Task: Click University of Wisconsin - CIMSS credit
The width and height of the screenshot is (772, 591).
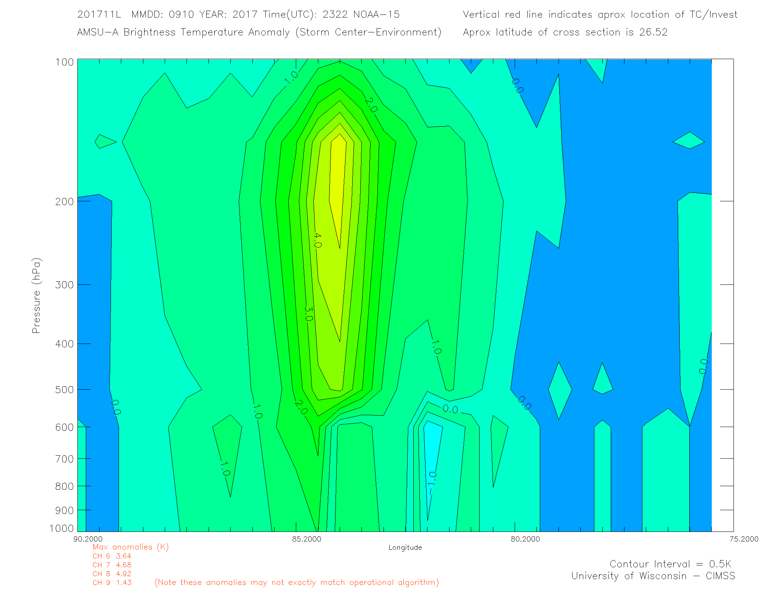Action: (653, 576)
